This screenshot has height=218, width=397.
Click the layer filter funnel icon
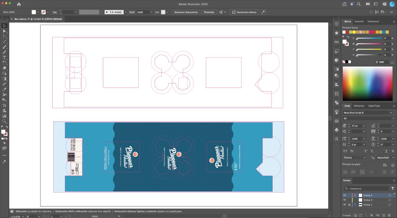click(x=393, y=188)
